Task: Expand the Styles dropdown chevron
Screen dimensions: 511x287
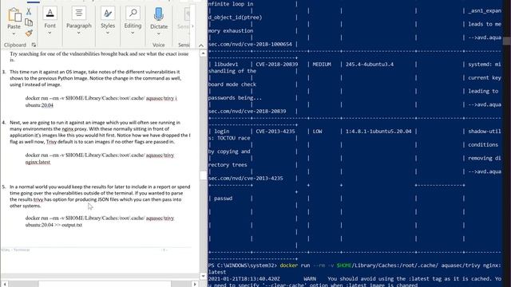Action: click(x=108, y=33)
